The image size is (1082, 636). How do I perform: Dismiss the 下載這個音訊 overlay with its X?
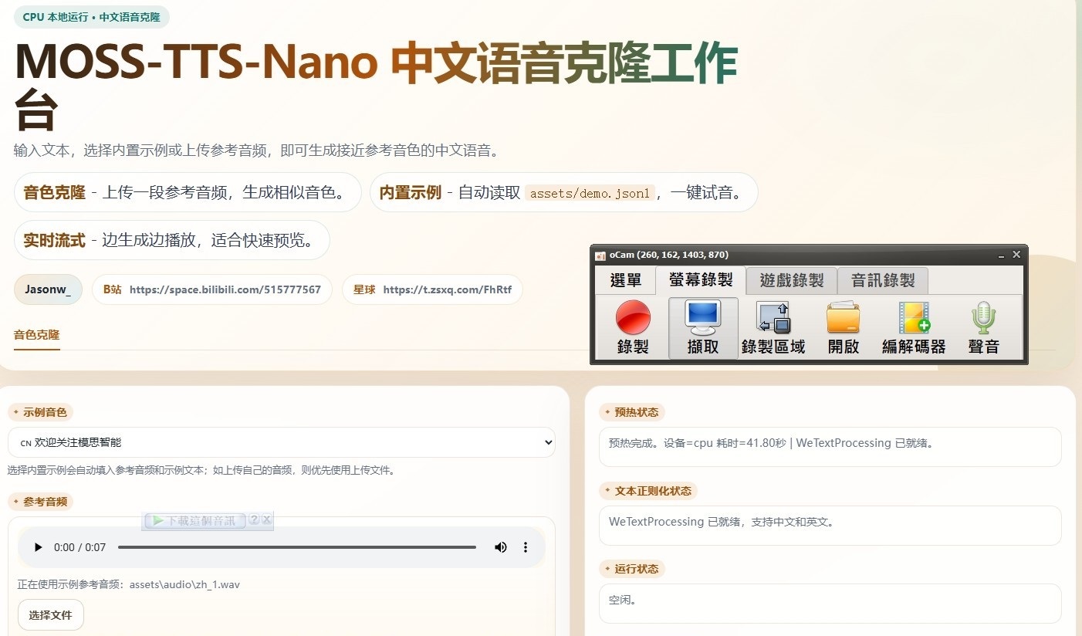266,520
